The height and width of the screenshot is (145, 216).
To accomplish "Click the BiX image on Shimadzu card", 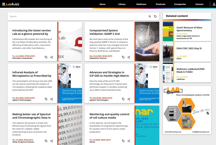I will coord(70,41).
